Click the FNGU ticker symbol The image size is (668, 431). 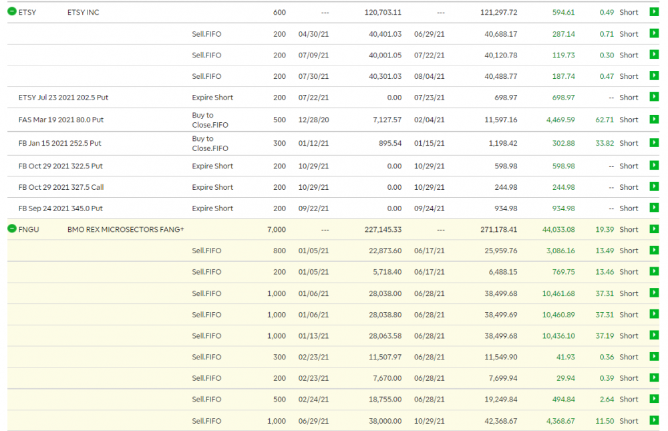(x=29, y=230)
